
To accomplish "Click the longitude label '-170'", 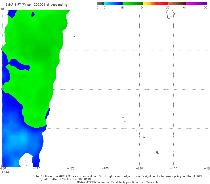I will 71,168.
